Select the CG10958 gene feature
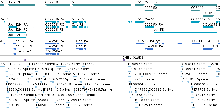Screen dimensions: 220x109 tap(208, 15)
